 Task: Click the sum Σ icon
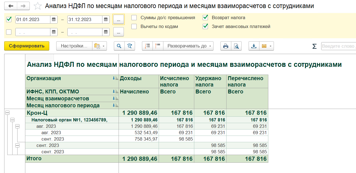coord(315,46)
